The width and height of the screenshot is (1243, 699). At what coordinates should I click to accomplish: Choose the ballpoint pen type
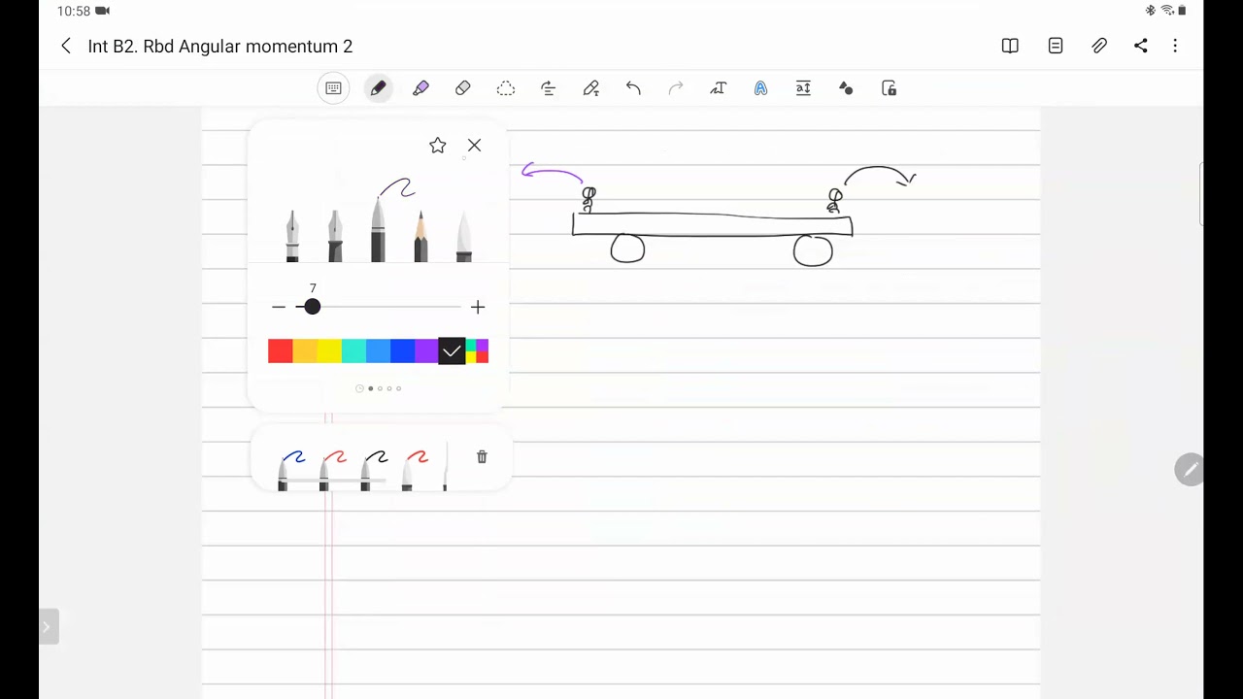point(378,228)
